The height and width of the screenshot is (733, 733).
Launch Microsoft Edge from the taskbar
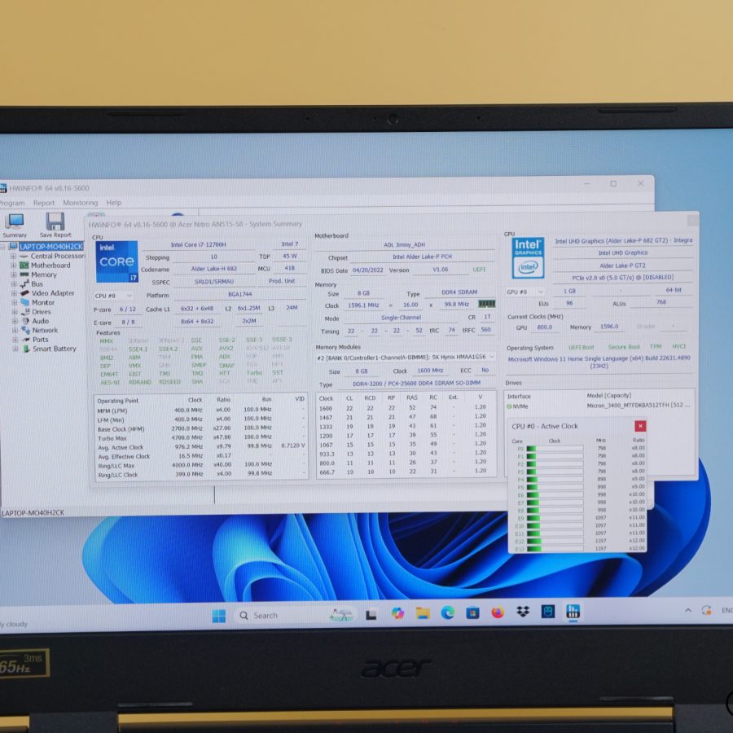448,612
